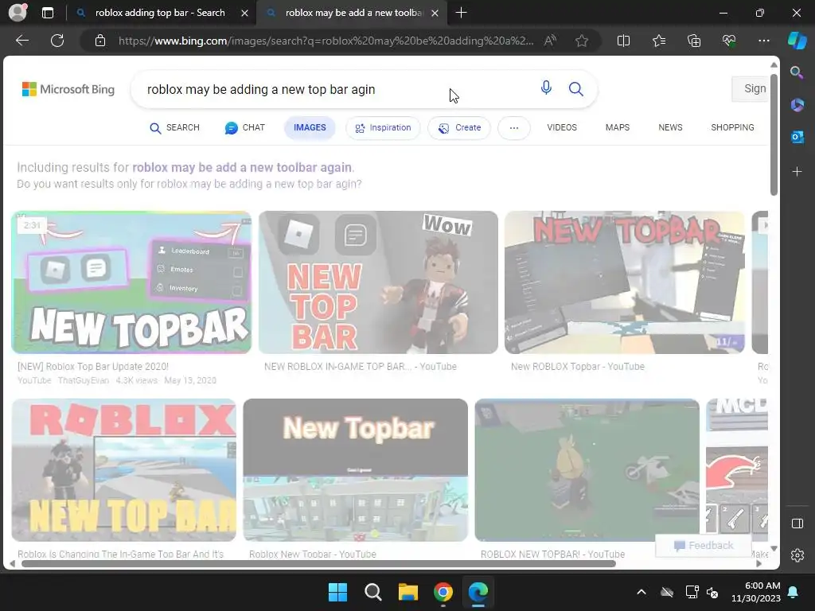
Task: Click the Microsoft Bing logo
Action: tap(68, 89)
